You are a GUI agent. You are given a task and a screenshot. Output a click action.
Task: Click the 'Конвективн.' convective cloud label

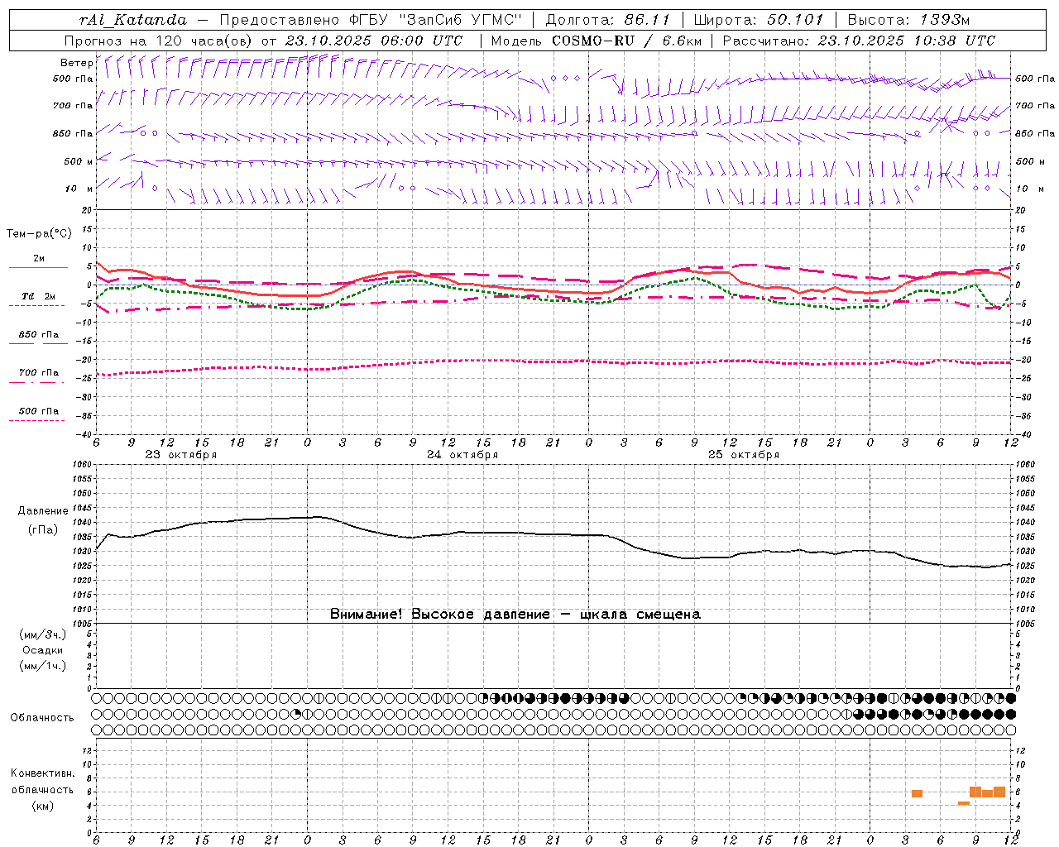[43, 773]
